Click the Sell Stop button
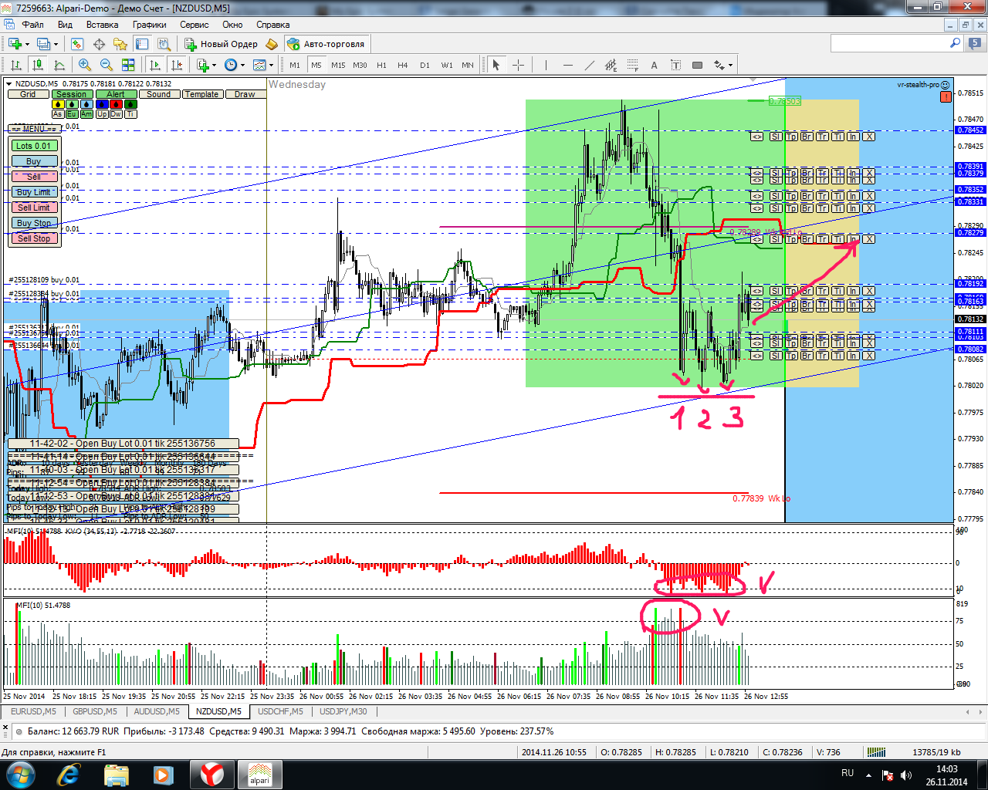Image resolution: width=988 pixels, height=790 pixels. point(34,238)
